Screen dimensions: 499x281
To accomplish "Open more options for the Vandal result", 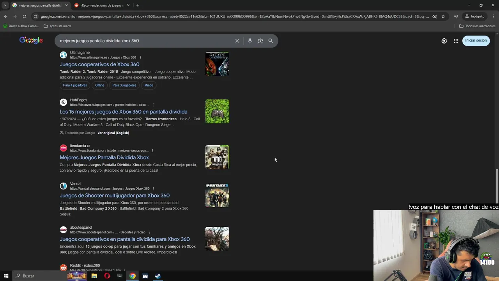I will (153, 189).
